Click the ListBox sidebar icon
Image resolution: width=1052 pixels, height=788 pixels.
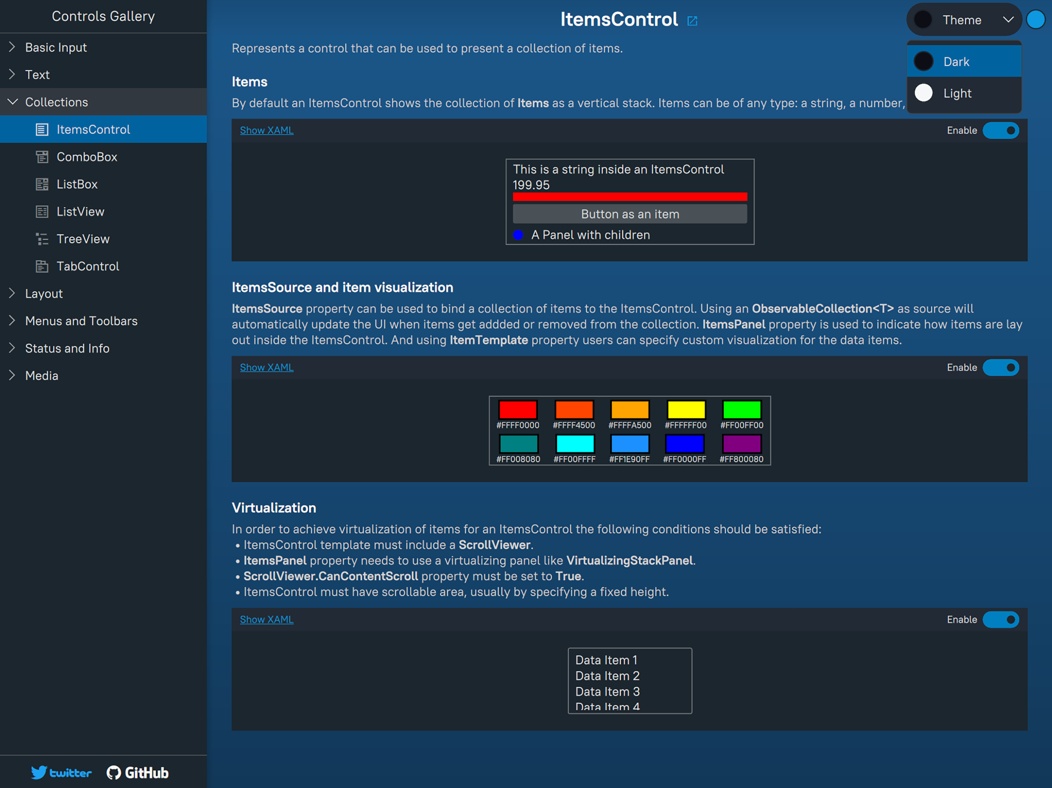42,184
